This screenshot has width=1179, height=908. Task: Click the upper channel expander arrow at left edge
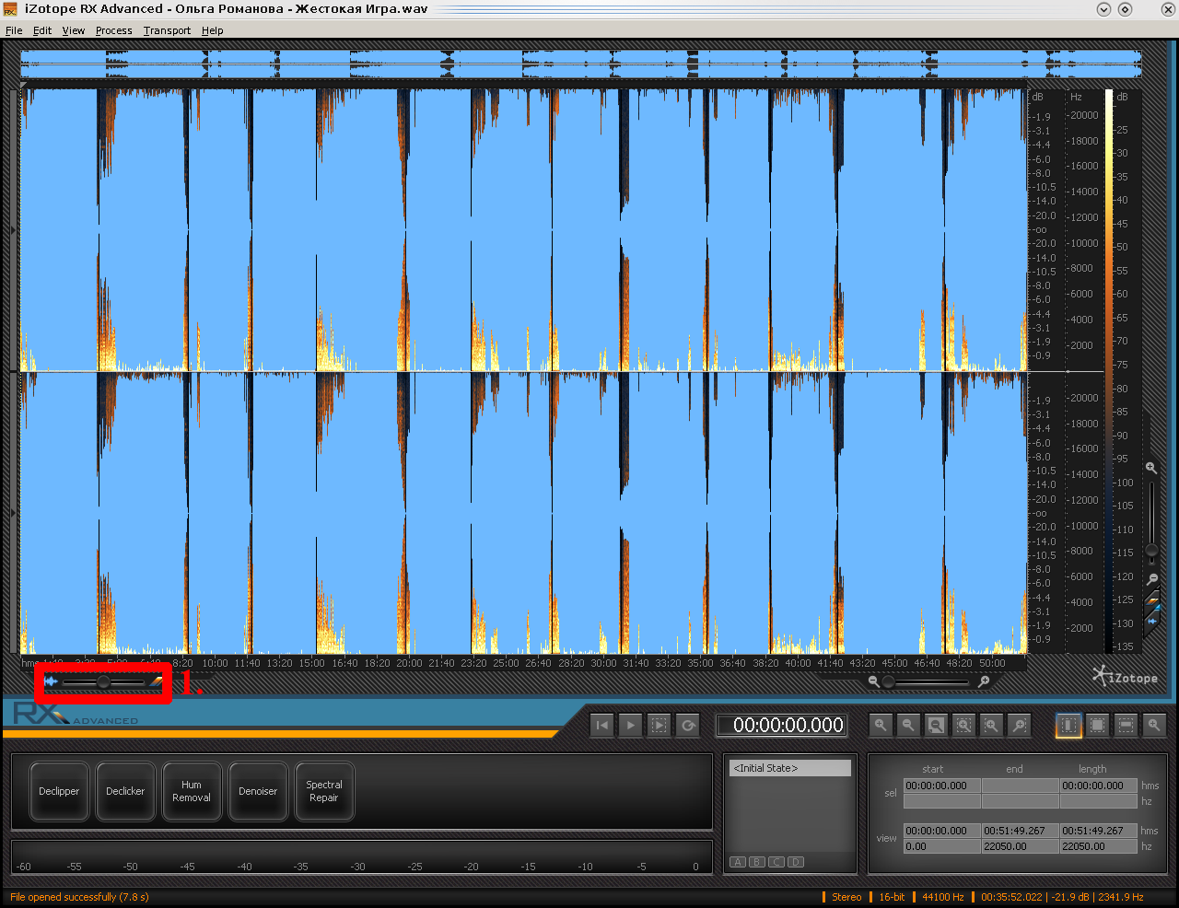13,229
